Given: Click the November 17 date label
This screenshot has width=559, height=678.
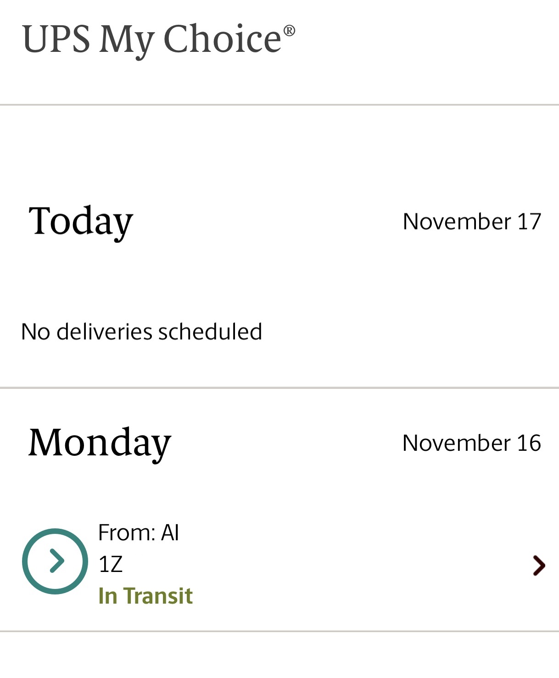Looking at the screenshot, I should pyautogui.click(x=472, y=222).
